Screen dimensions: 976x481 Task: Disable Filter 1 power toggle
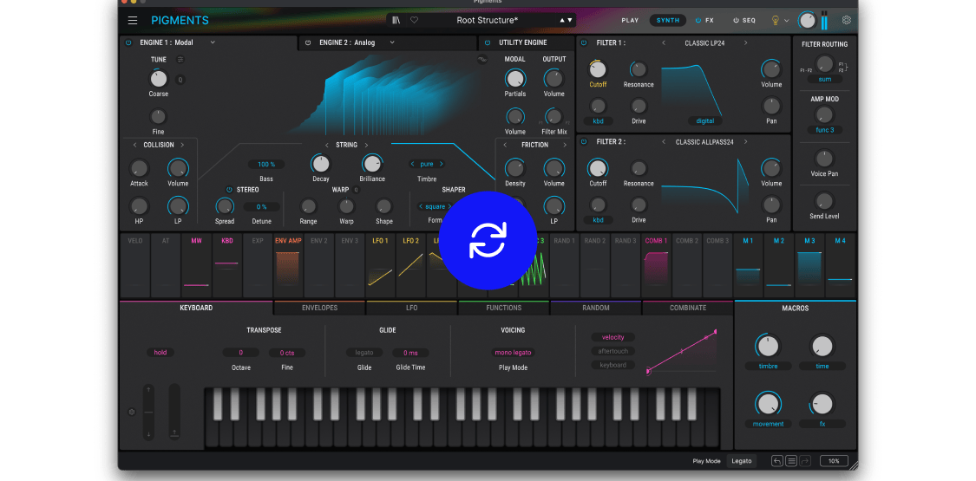point(584,42)
